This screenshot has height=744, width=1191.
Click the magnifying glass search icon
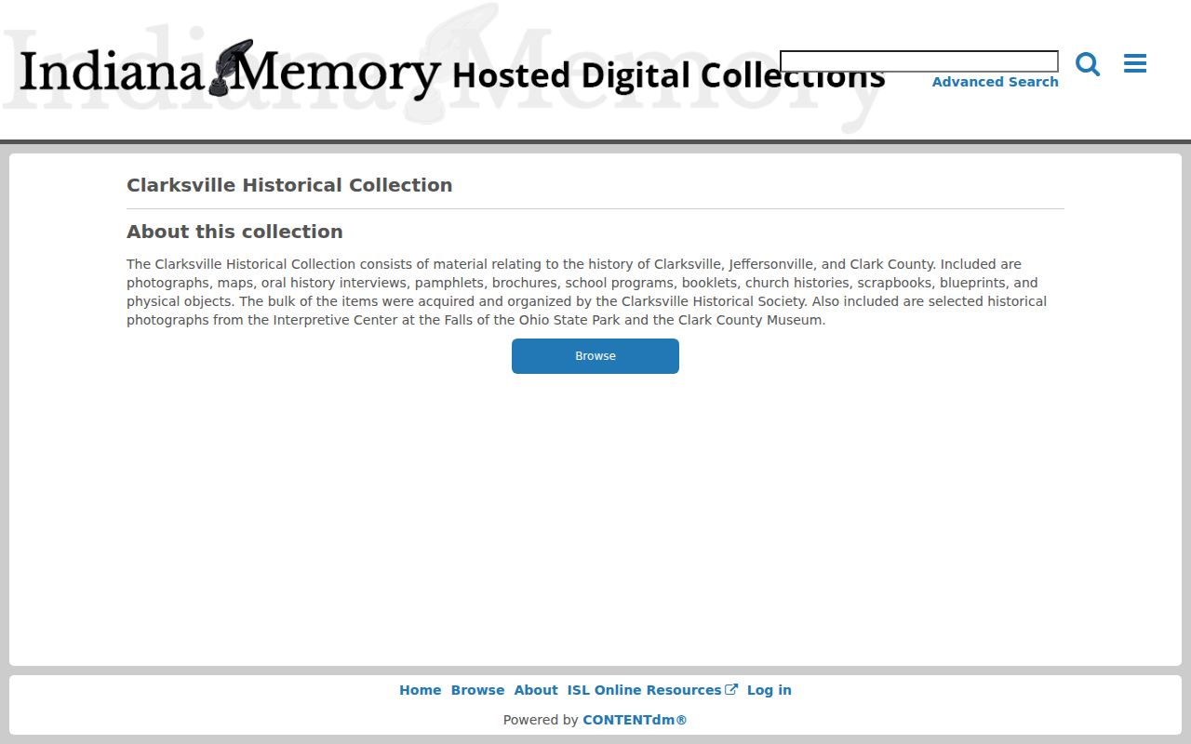1088,64
